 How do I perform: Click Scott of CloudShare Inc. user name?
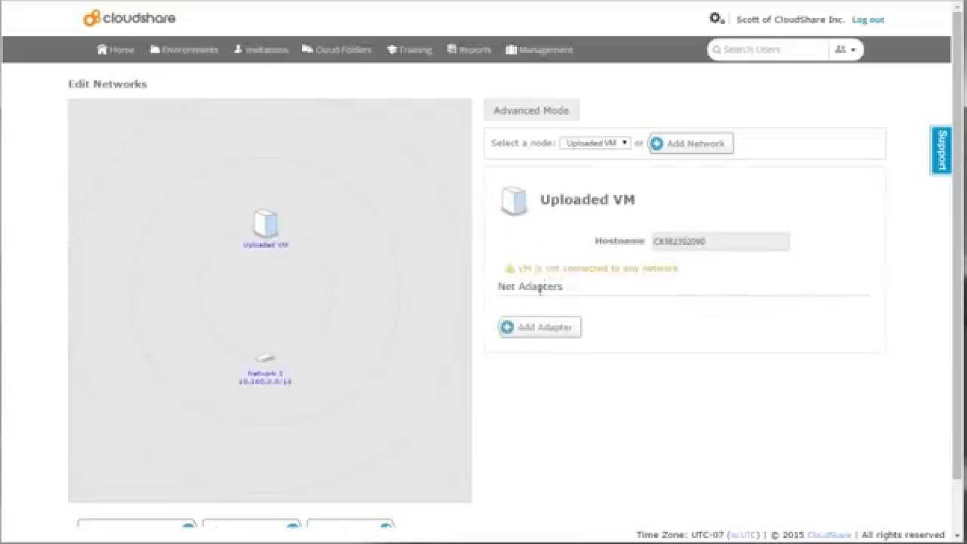[x=790, y=20]
